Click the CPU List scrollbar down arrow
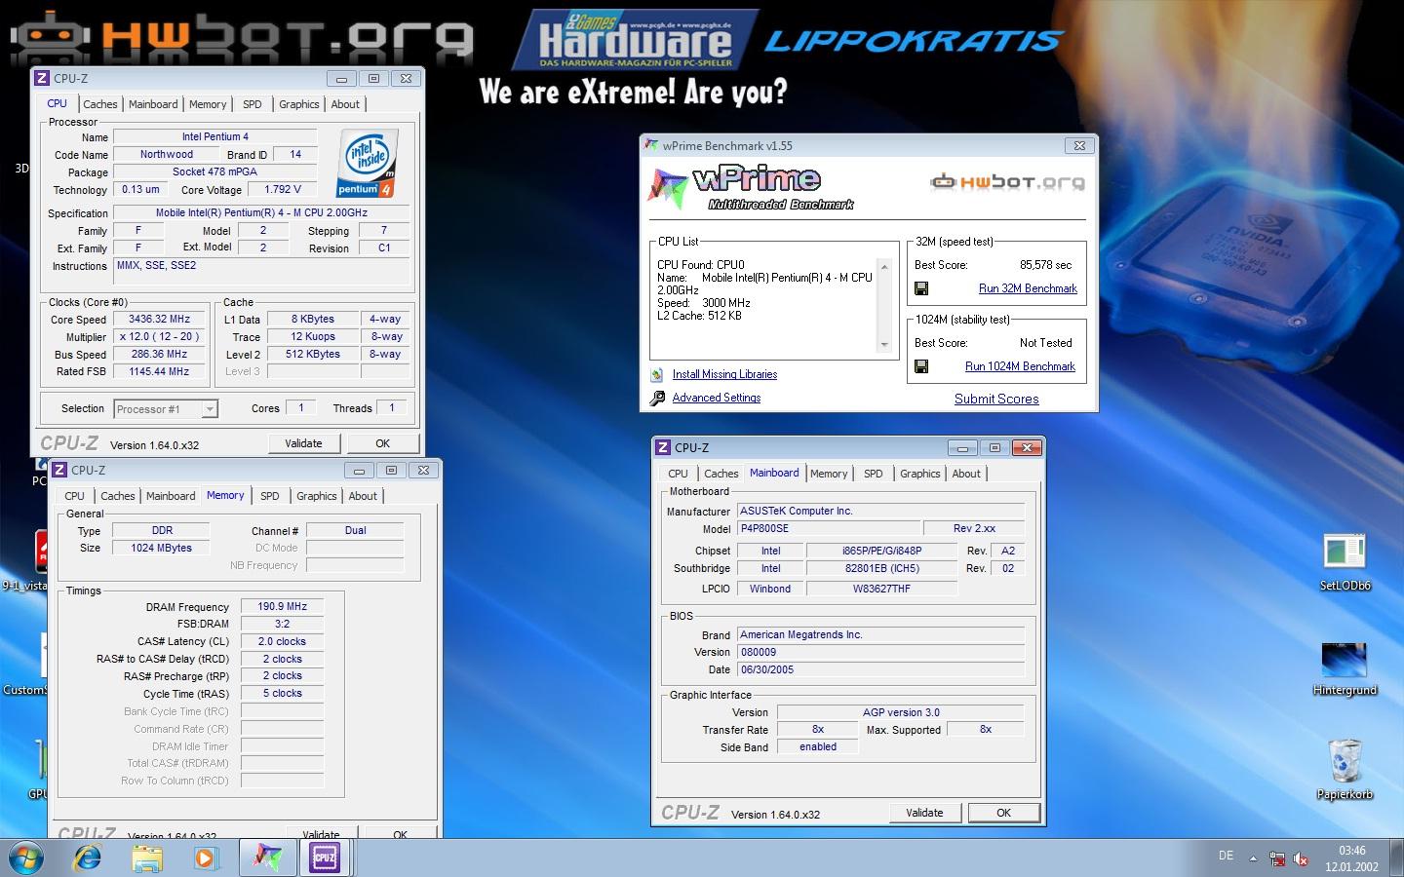Viewport: 1404px width, 877px height. 884,344
